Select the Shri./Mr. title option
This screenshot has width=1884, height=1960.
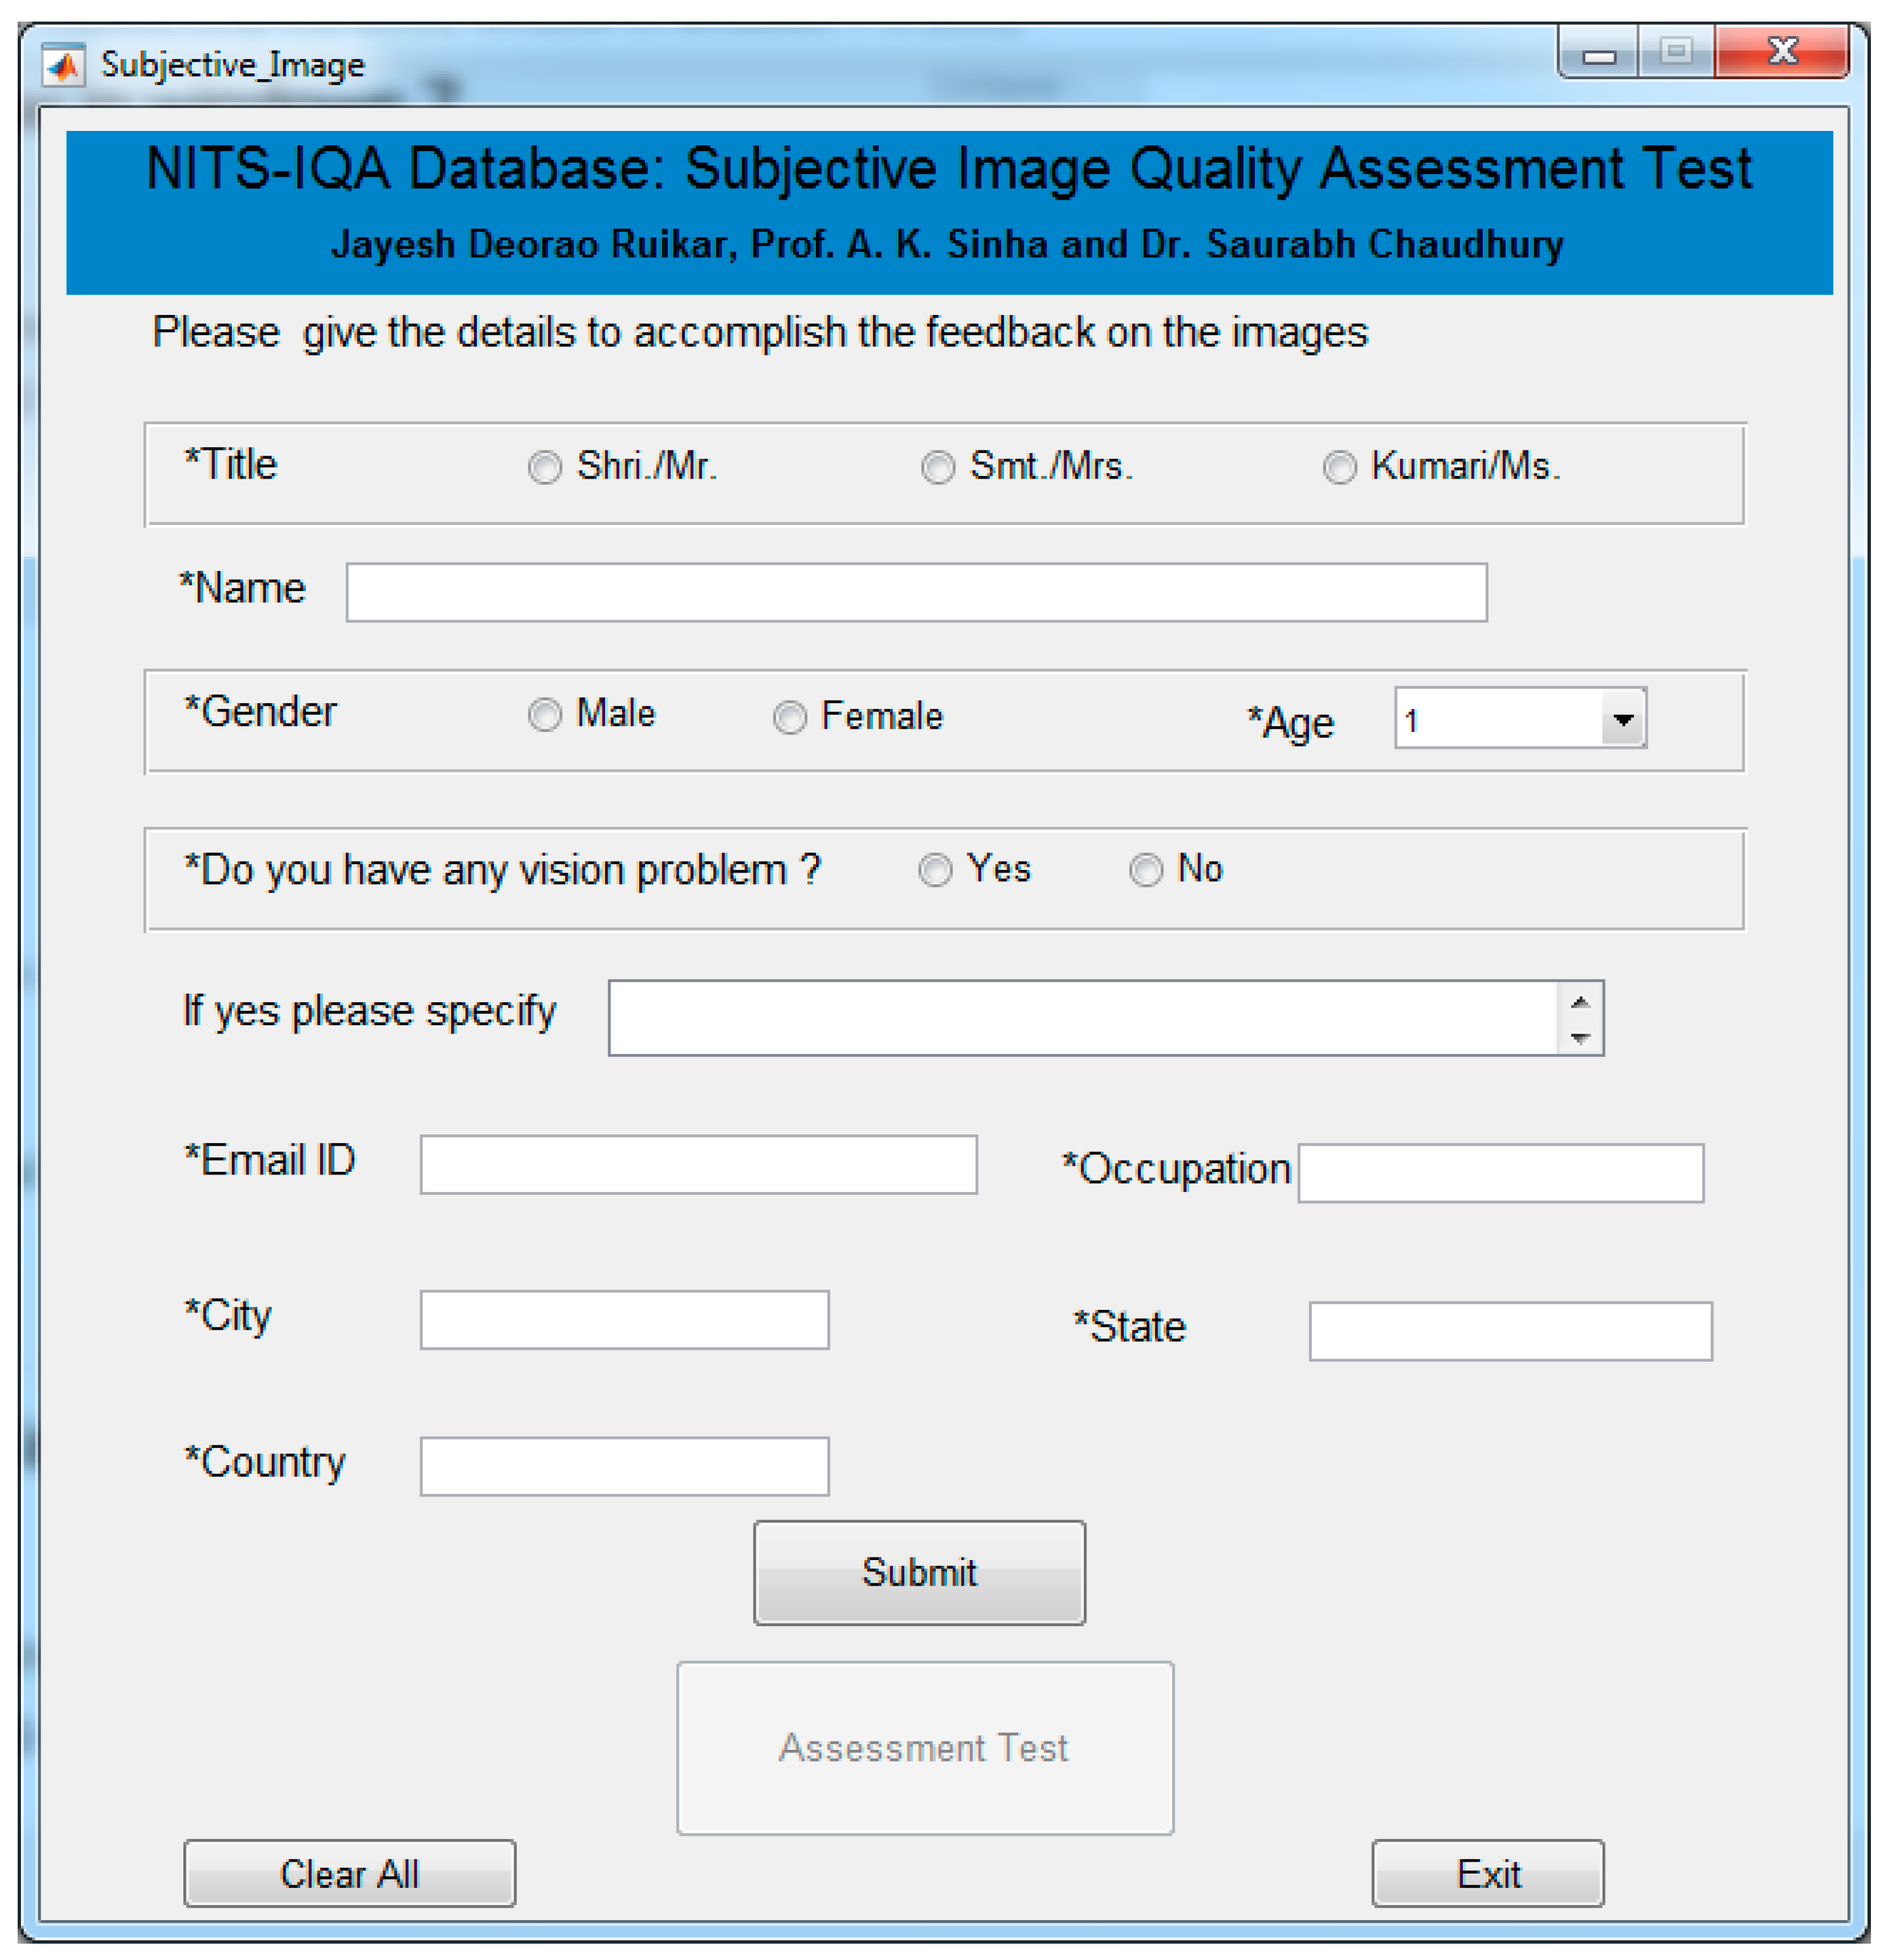click(x=544, y=467)
